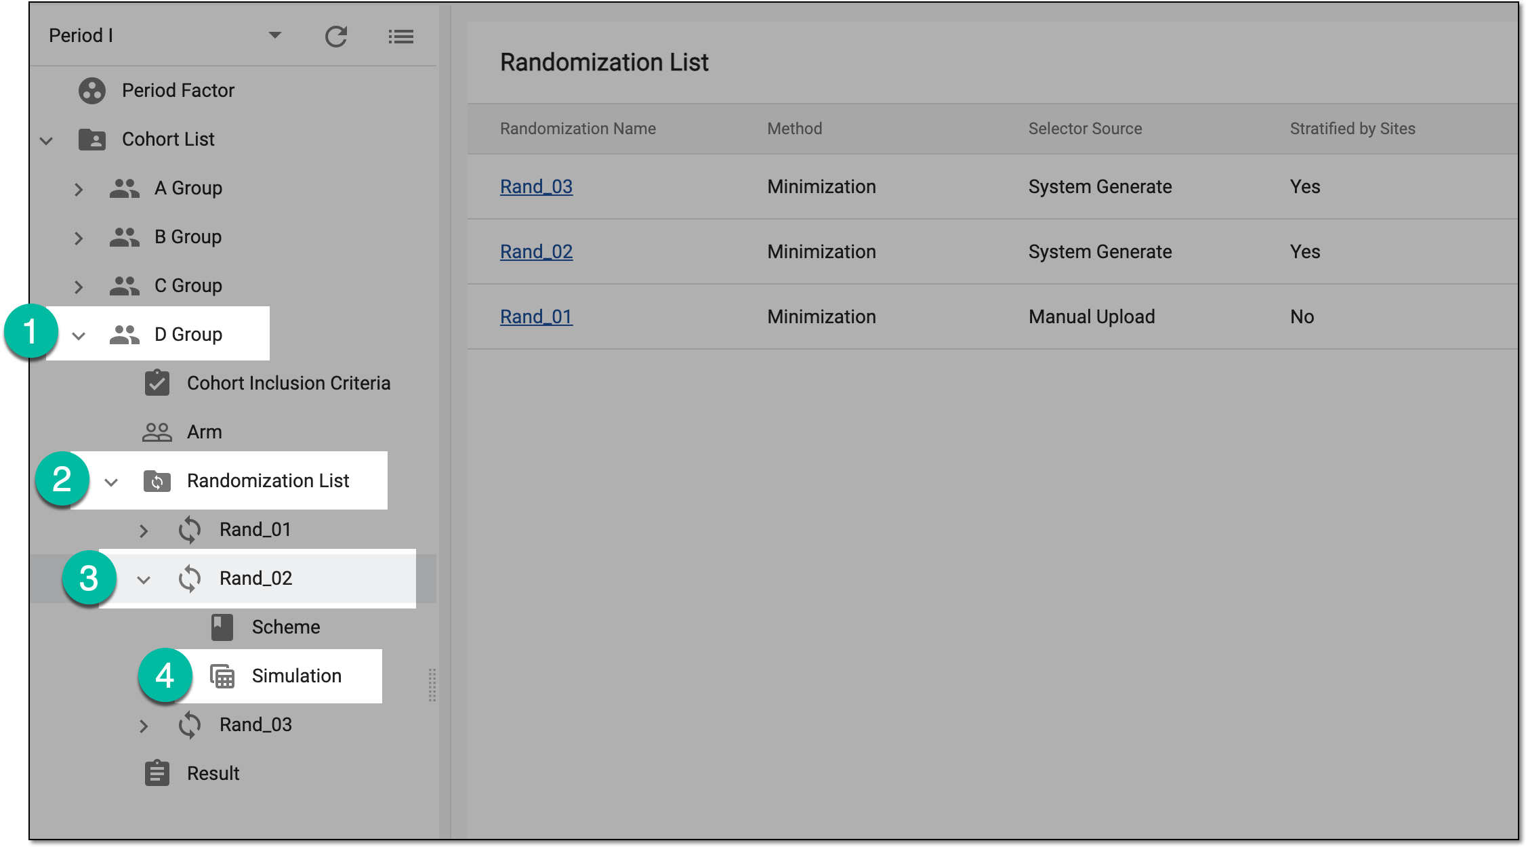Viewport: 1526px width, 847px height.
Task: Click the Simulation table icon
Action: point(222,676)
